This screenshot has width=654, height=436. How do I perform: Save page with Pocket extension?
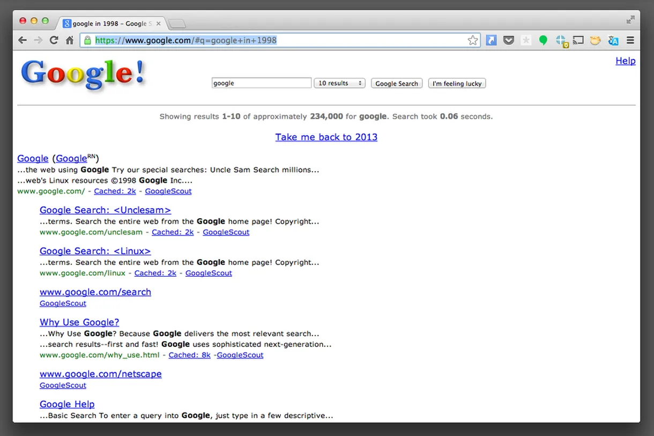click(x=509, y=40)
